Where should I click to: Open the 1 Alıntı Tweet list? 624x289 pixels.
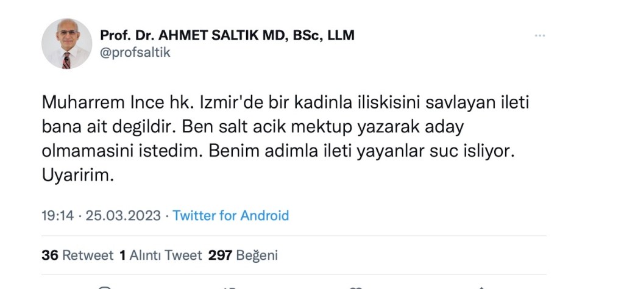coord(160,255)
